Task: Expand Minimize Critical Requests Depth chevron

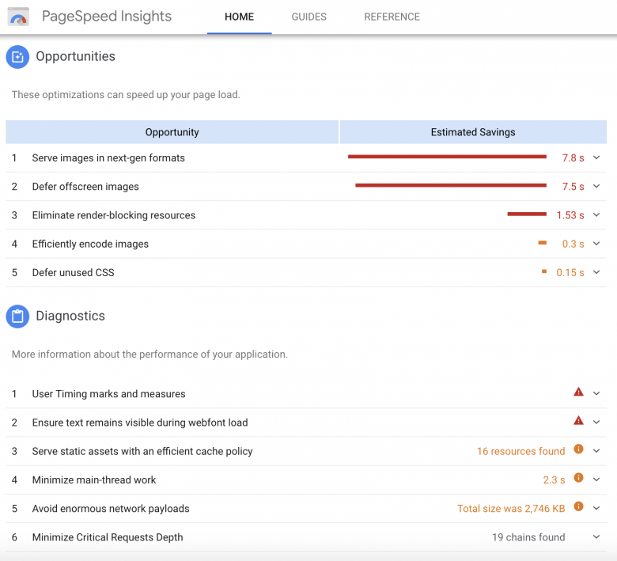Action: tap(596, 537)
